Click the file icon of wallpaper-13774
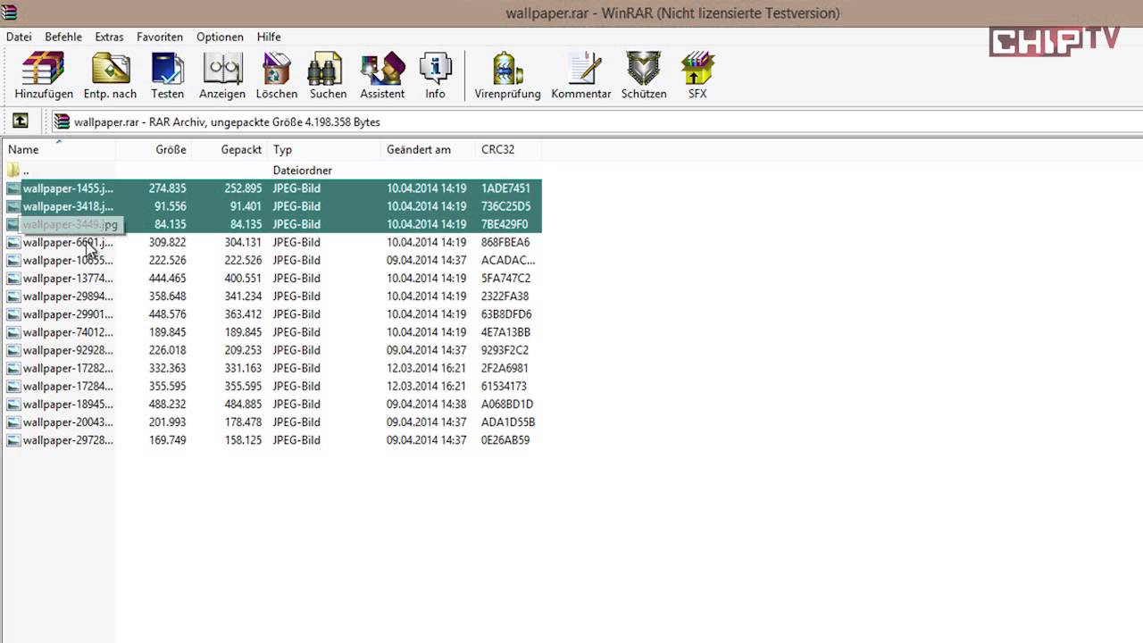This screenshot has width=1143, height=643. 13,278
